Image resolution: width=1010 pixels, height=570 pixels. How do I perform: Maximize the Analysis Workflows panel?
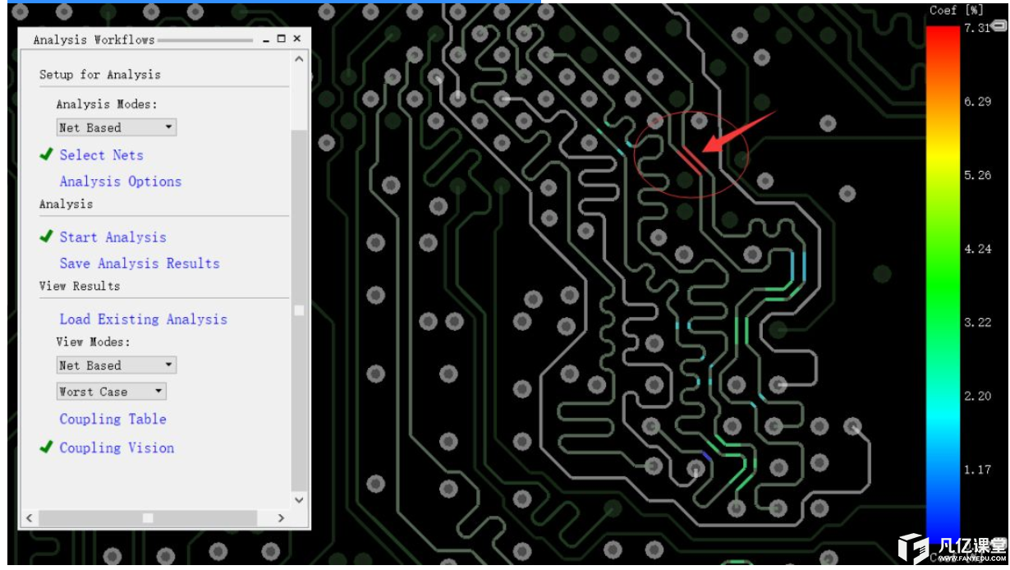(x=282, y=39)
